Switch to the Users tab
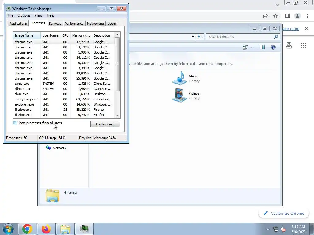The height and width of the screenshot is (235, 314). tap(112, 24)
